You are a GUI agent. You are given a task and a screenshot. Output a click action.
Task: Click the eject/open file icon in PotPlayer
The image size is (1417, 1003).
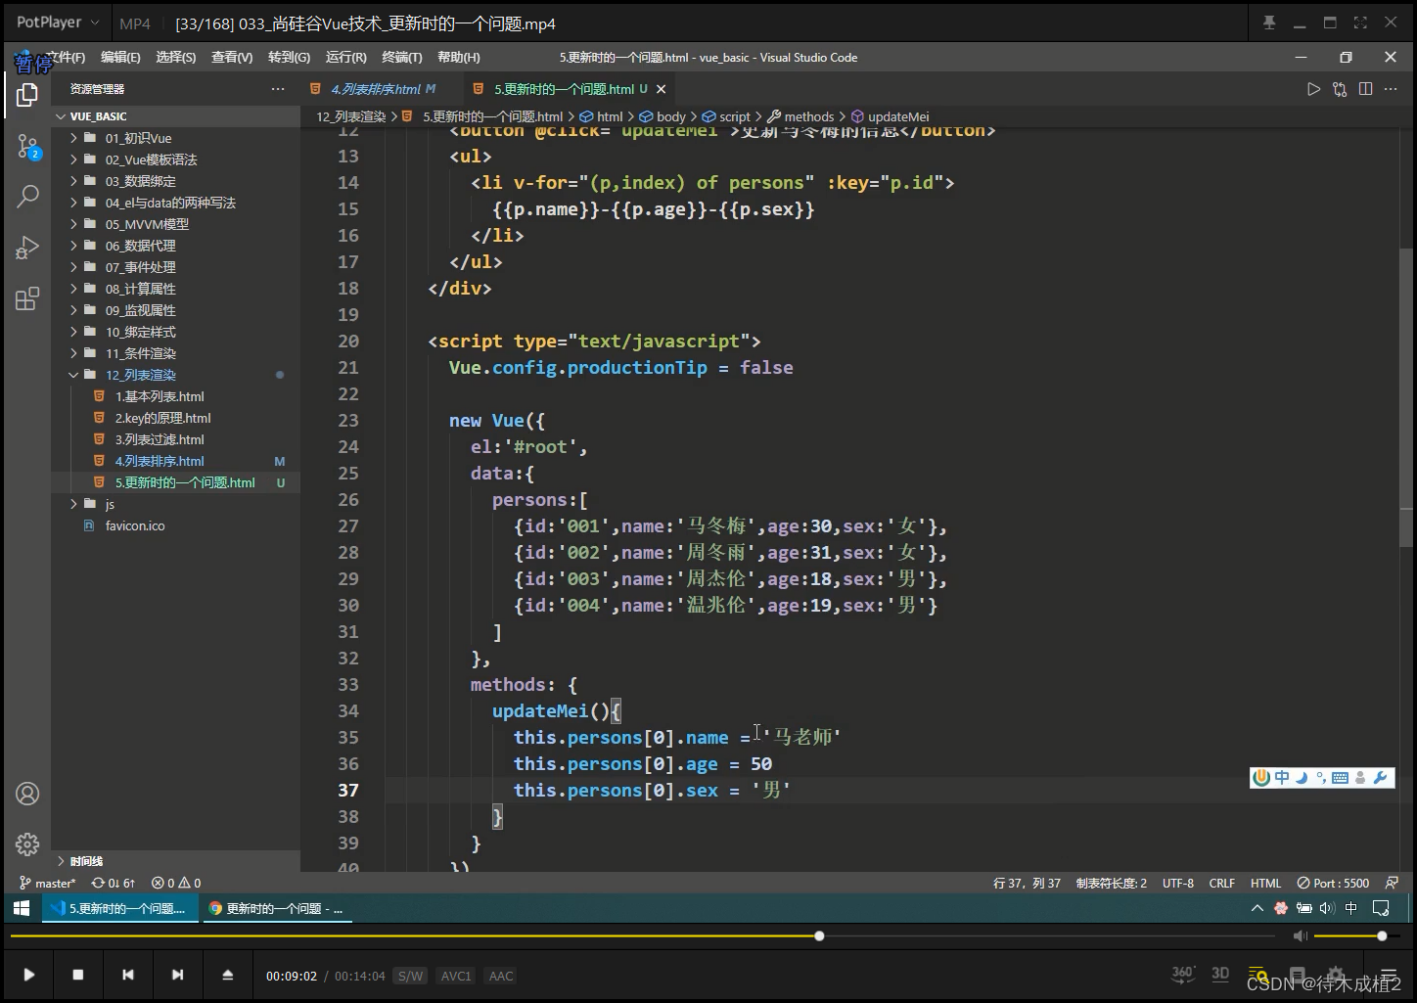click(227, 975)
